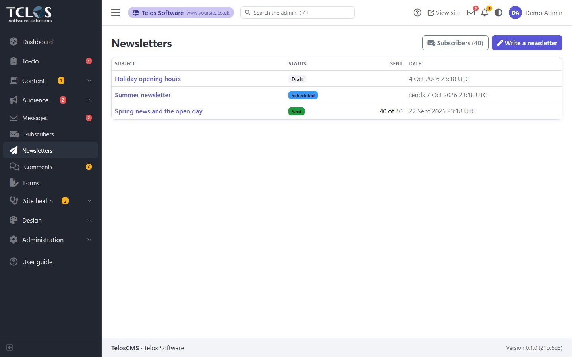Open the notifications bell

click(x=485, y=13)
